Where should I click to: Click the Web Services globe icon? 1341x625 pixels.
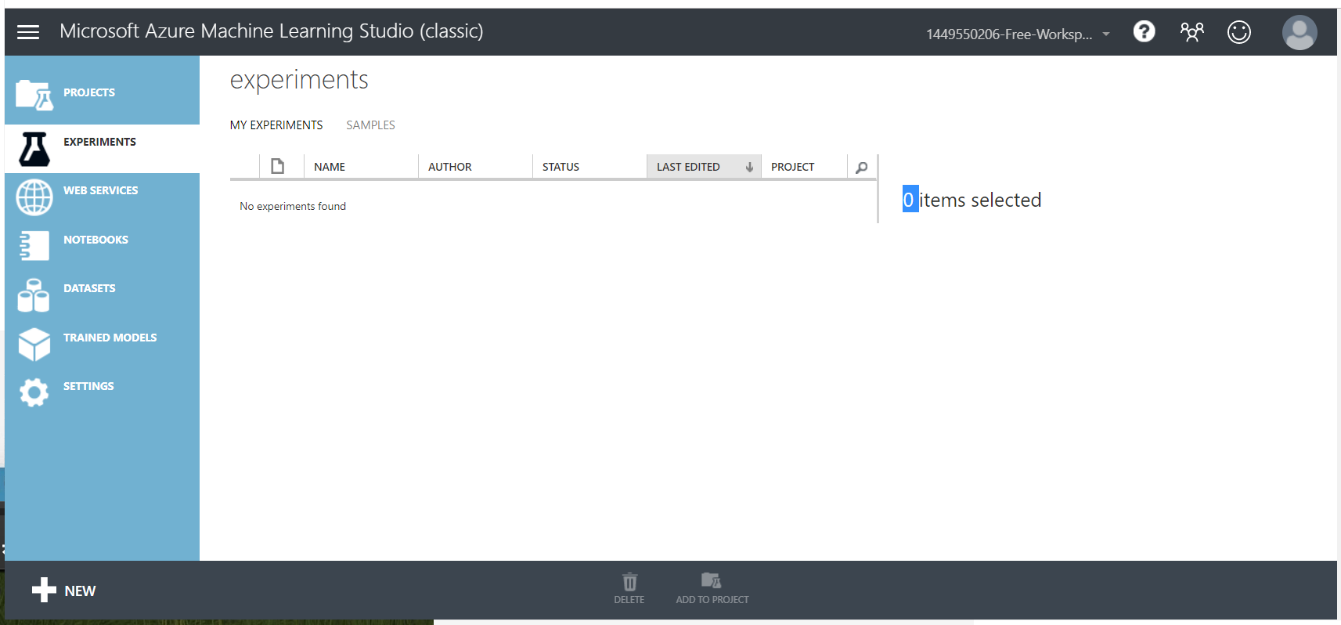point(34,197)
